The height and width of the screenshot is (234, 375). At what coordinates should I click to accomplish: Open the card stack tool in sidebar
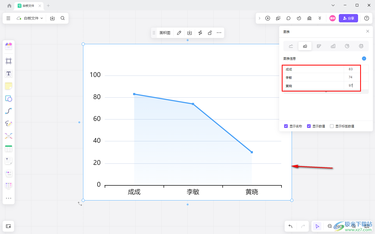tap(9, 173)
